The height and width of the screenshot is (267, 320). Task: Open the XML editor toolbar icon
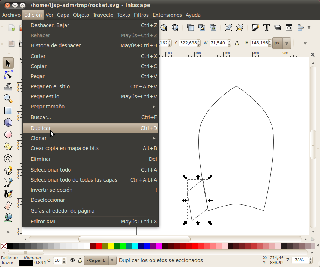coord(289,28)
